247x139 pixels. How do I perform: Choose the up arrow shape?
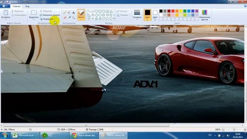coord(111,15)
